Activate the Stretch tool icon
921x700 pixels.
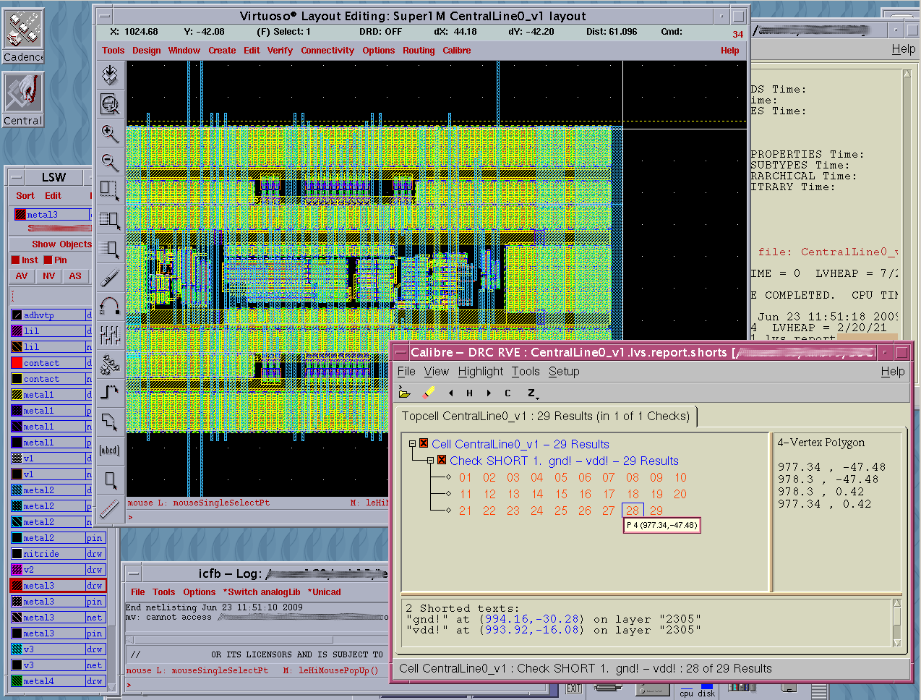tap(110, 191)
